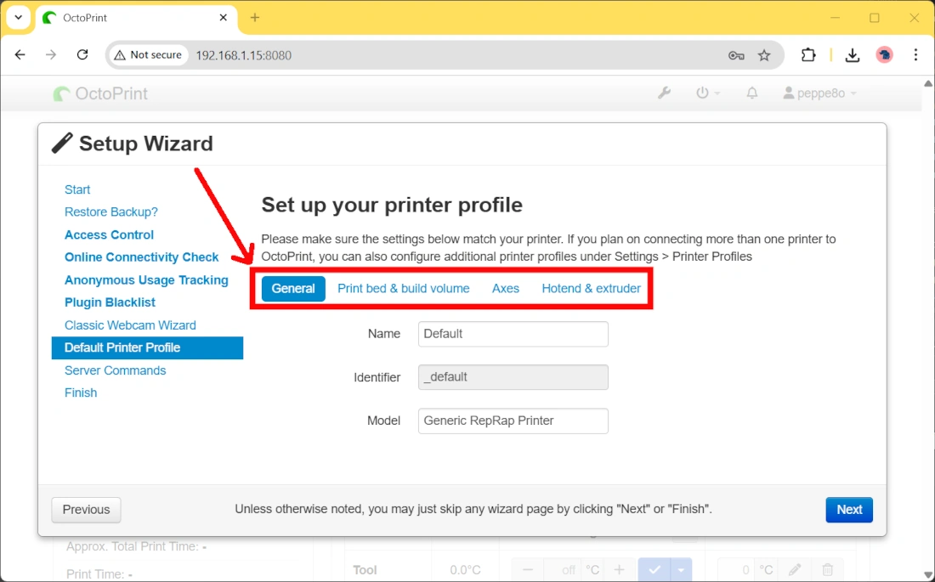This screenshot has height=582, width=935.
Task: Open a new browser tab
Action: point(255,17)
